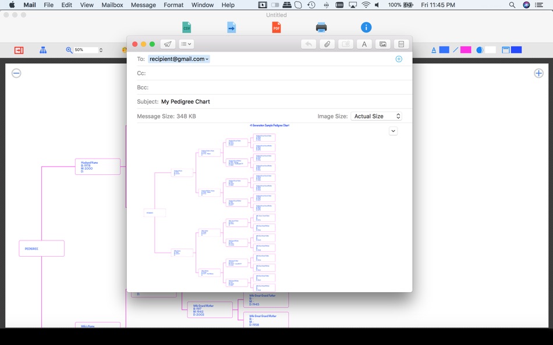
Task: Select the PEDIGREE box in chart
Action: [41, 249]
